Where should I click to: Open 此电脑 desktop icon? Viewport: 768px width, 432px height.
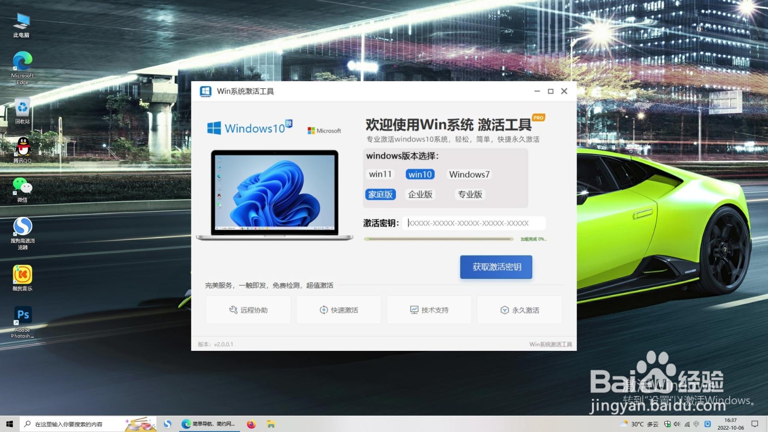[22, 25]
